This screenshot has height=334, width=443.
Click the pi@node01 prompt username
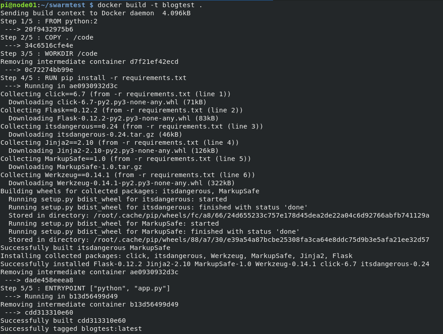click(18, 5)
